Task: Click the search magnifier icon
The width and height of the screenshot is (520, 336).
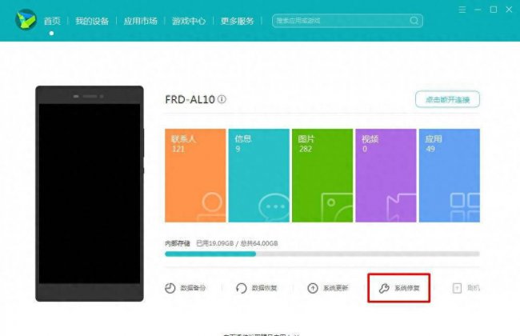Action: 414,21
